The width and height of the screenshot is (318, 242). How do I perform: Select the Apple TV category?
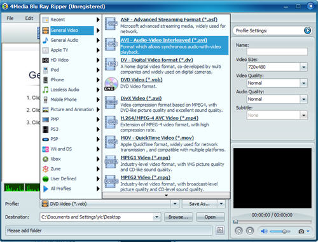point(71,50)
